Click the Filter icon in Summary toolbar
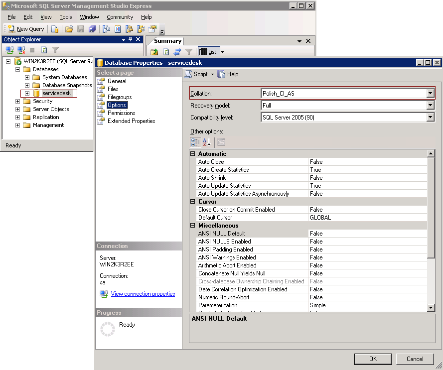 pos(189,52)
